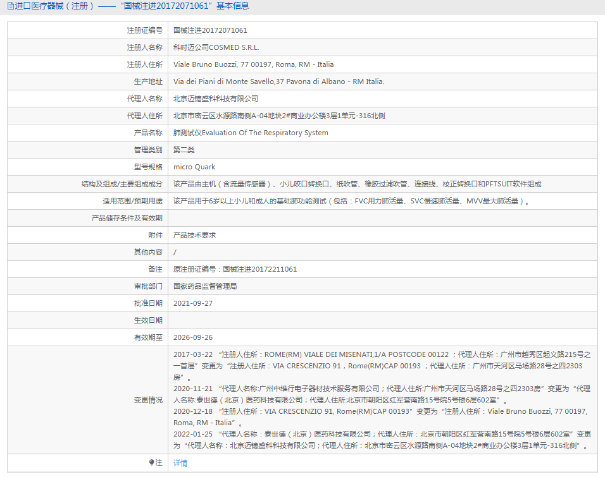Image resolution: width=605 pixels, height=477 pixels.
Task: Open the 详情 details link
Action: 180,463
